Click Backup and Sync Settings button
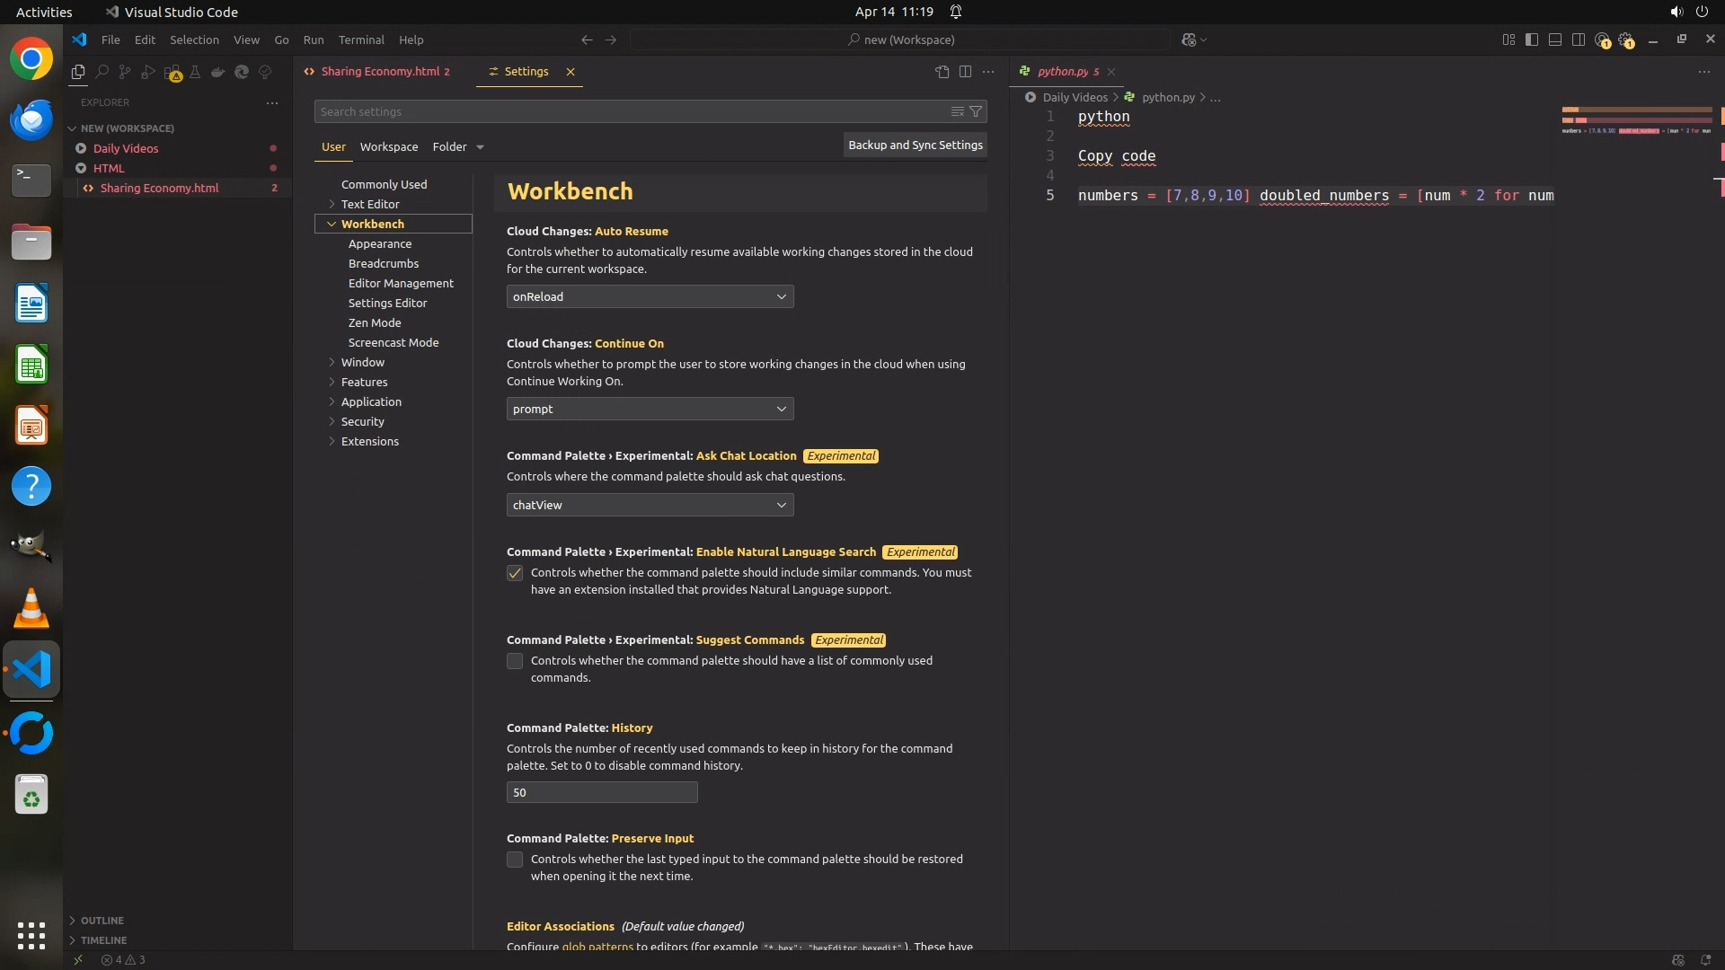Screen dimensions: 1725x970 (x=915, y=145)
